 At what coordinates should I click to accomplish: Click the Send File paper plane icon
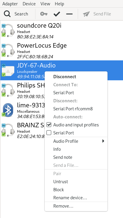(86, 14)
